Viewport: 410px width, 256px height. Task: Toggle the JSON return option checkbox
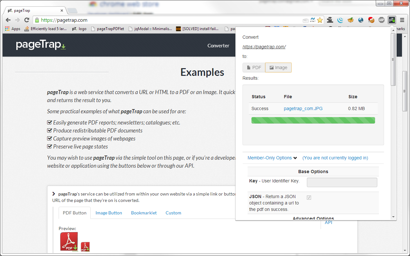(309, 197)
